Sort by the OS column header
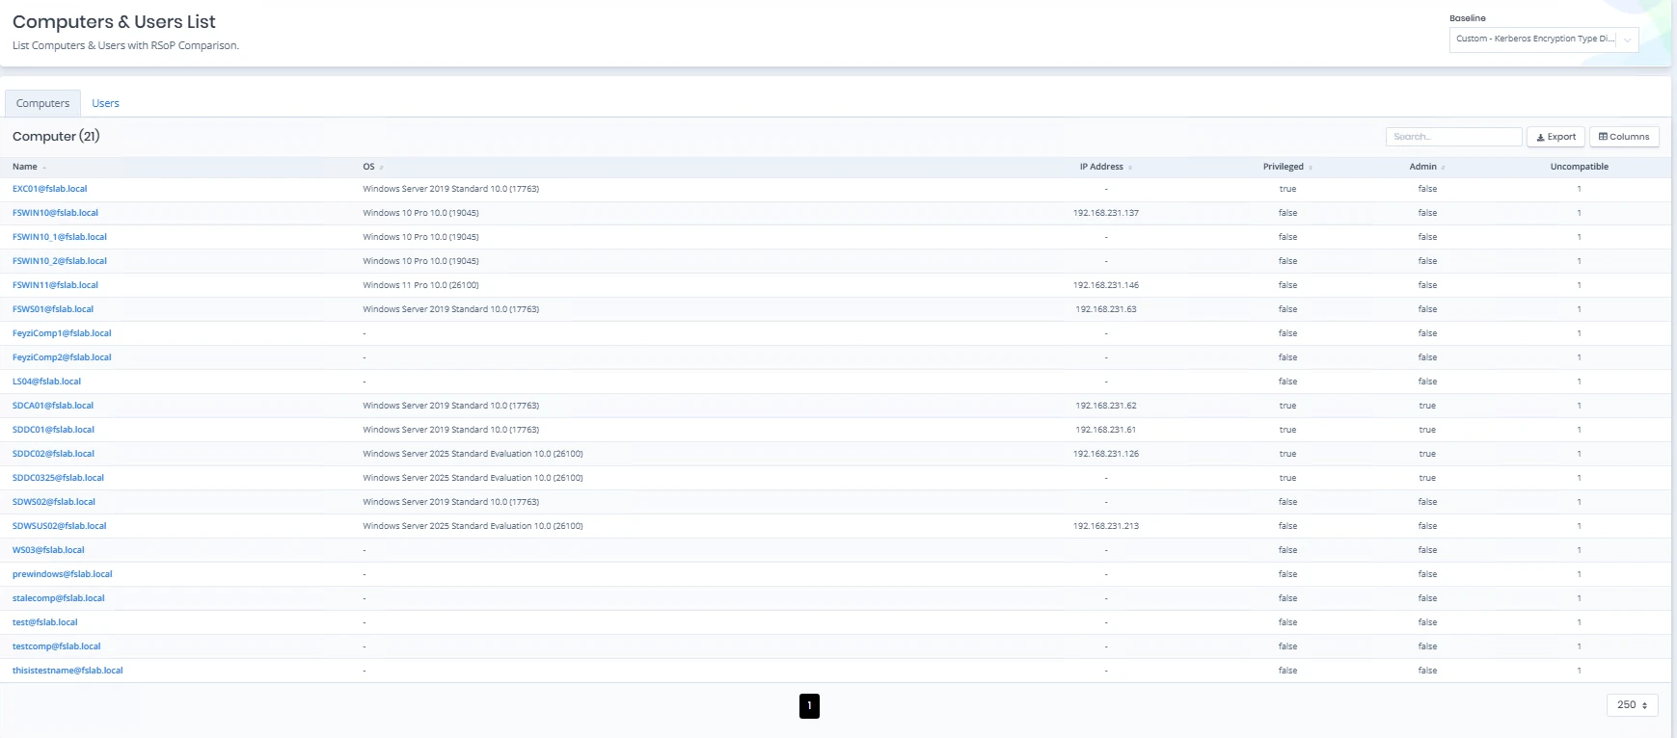1677x738 pixels. (372, 167)
